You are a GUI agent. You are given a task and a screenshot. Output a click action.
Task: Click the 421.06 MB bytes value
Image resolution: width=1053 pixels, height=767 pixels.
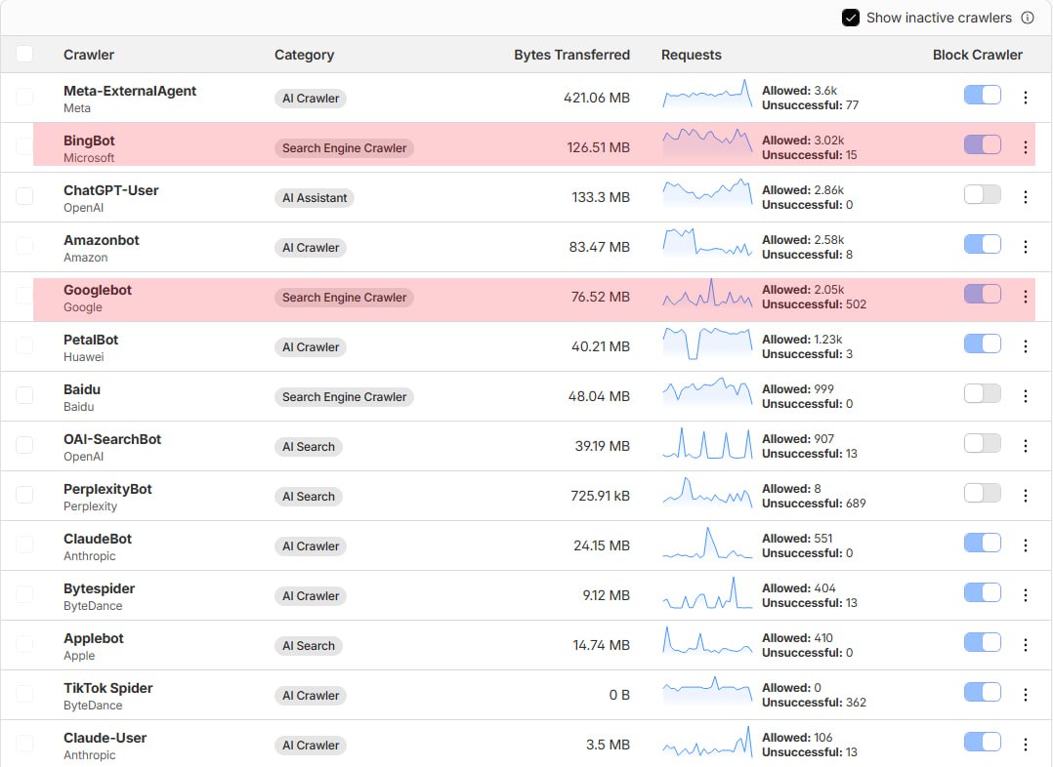point(596,98)
